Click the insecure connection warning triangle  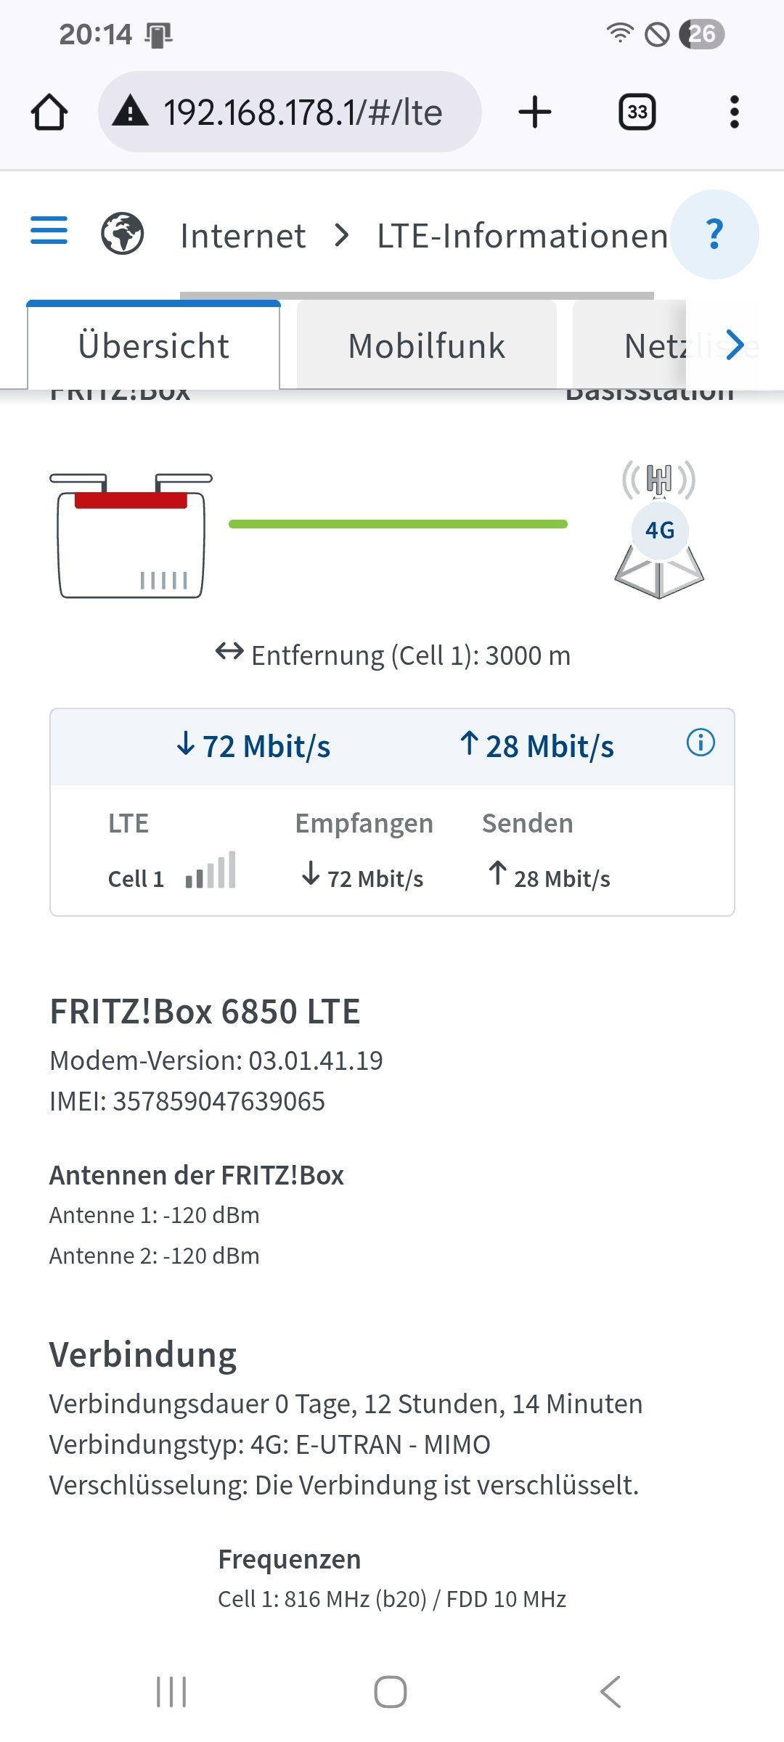tap(131, 113)
